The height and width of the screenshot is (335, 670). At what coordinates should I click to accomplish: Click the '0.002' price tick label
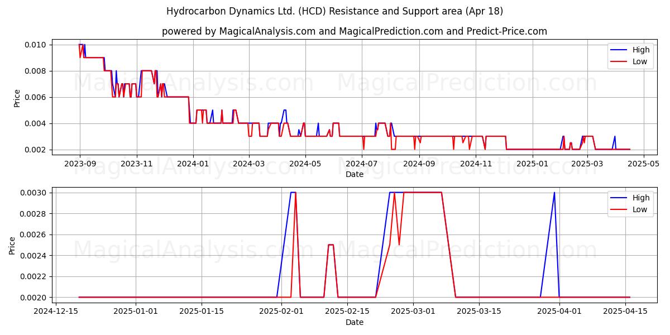click(x=37, y=150)
